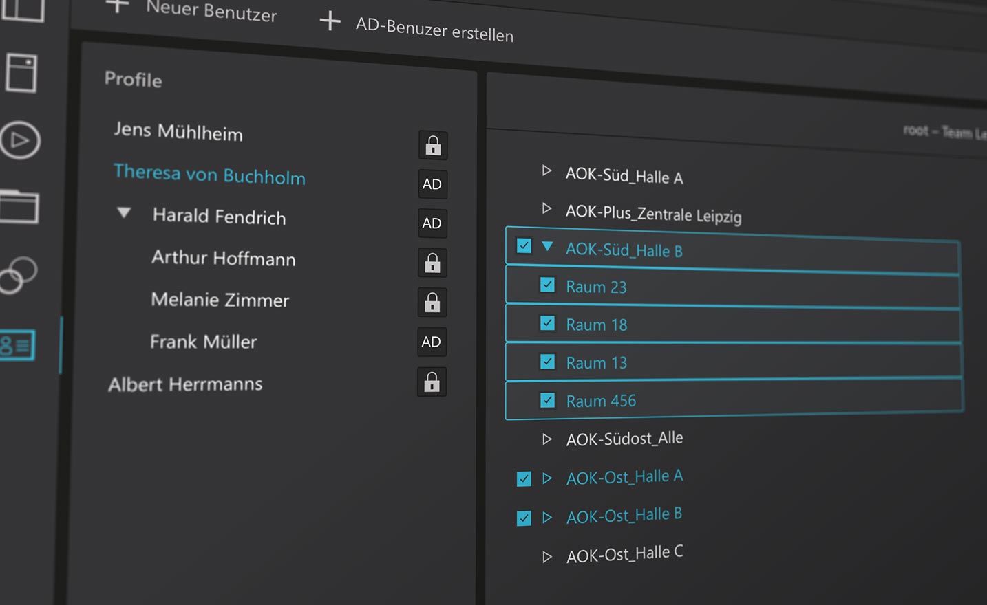Expand the AOK-Ost_Halle C node

(x=547, y=557)
